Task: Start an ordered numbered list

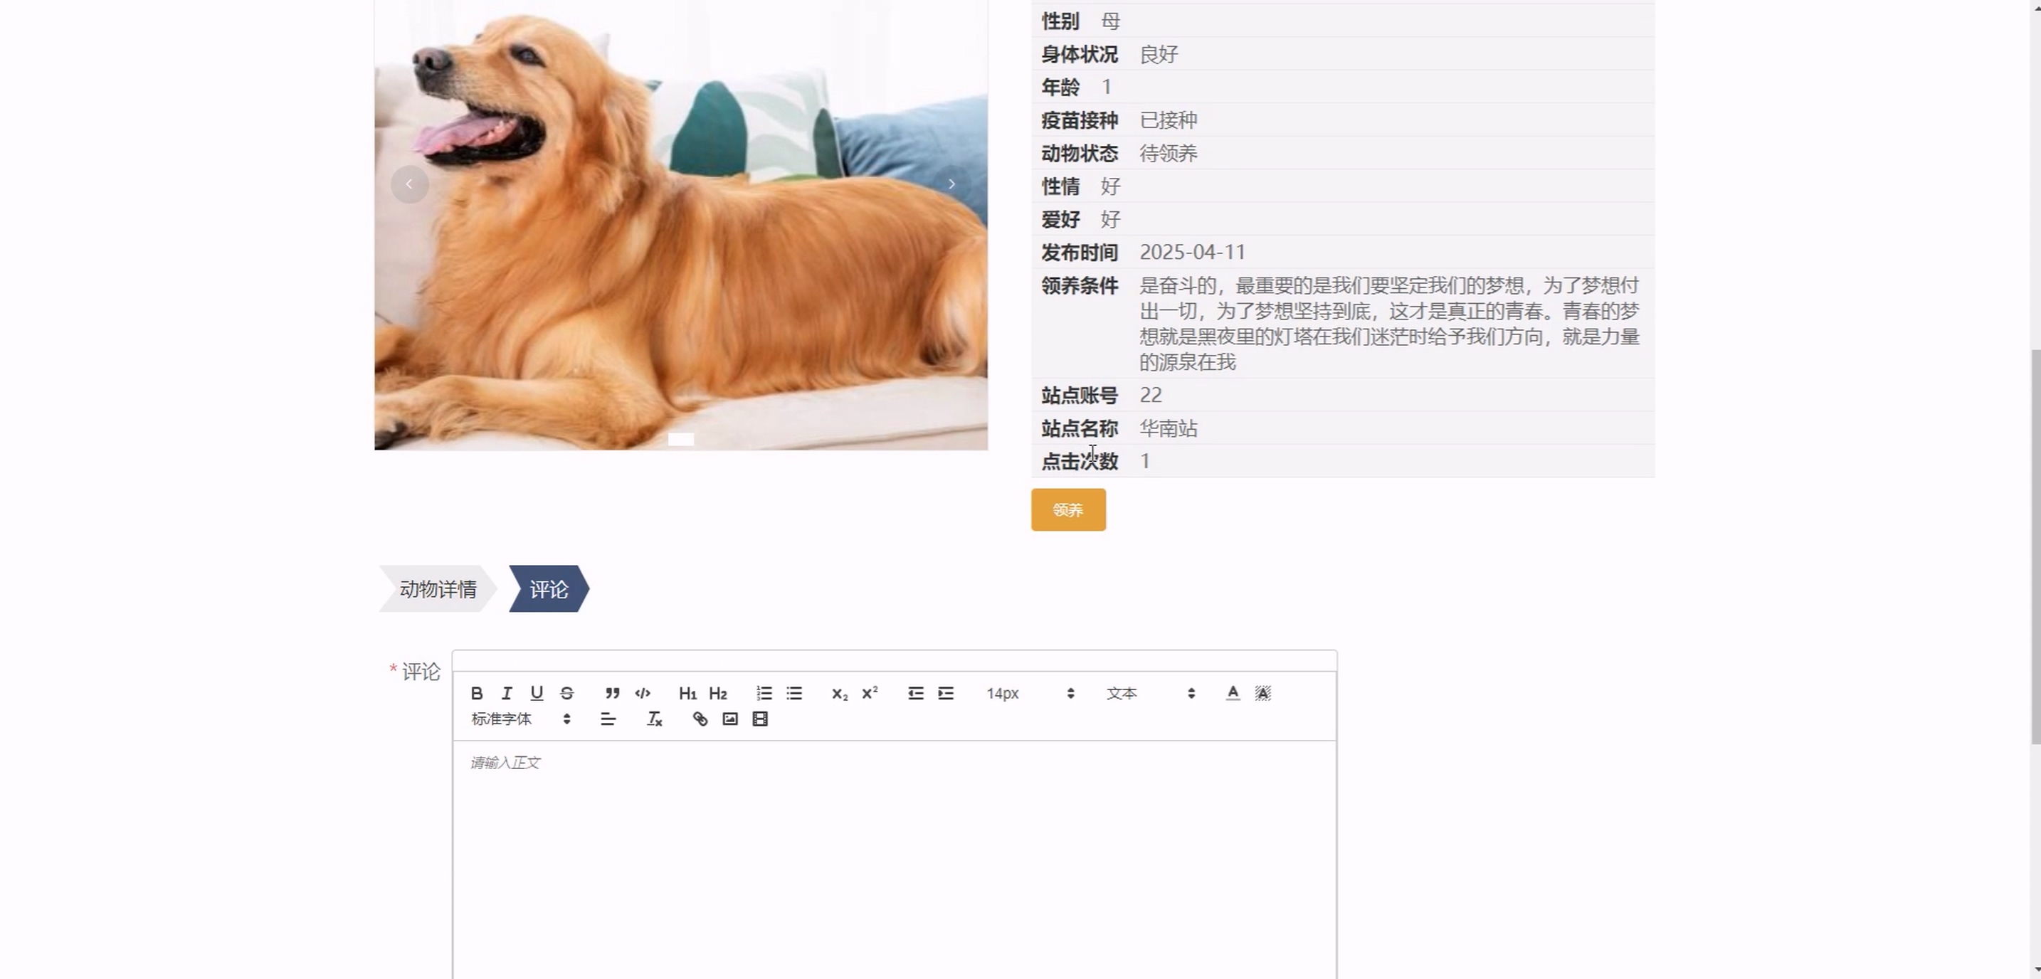Action: coord(764,693)
